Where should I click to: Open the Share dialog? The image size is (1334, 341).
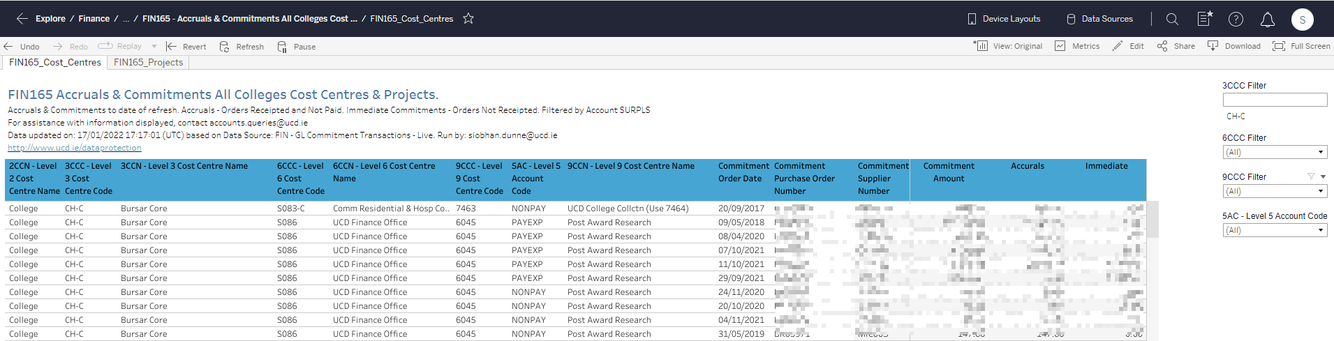pyautogui.click(x=1176, y=46)
